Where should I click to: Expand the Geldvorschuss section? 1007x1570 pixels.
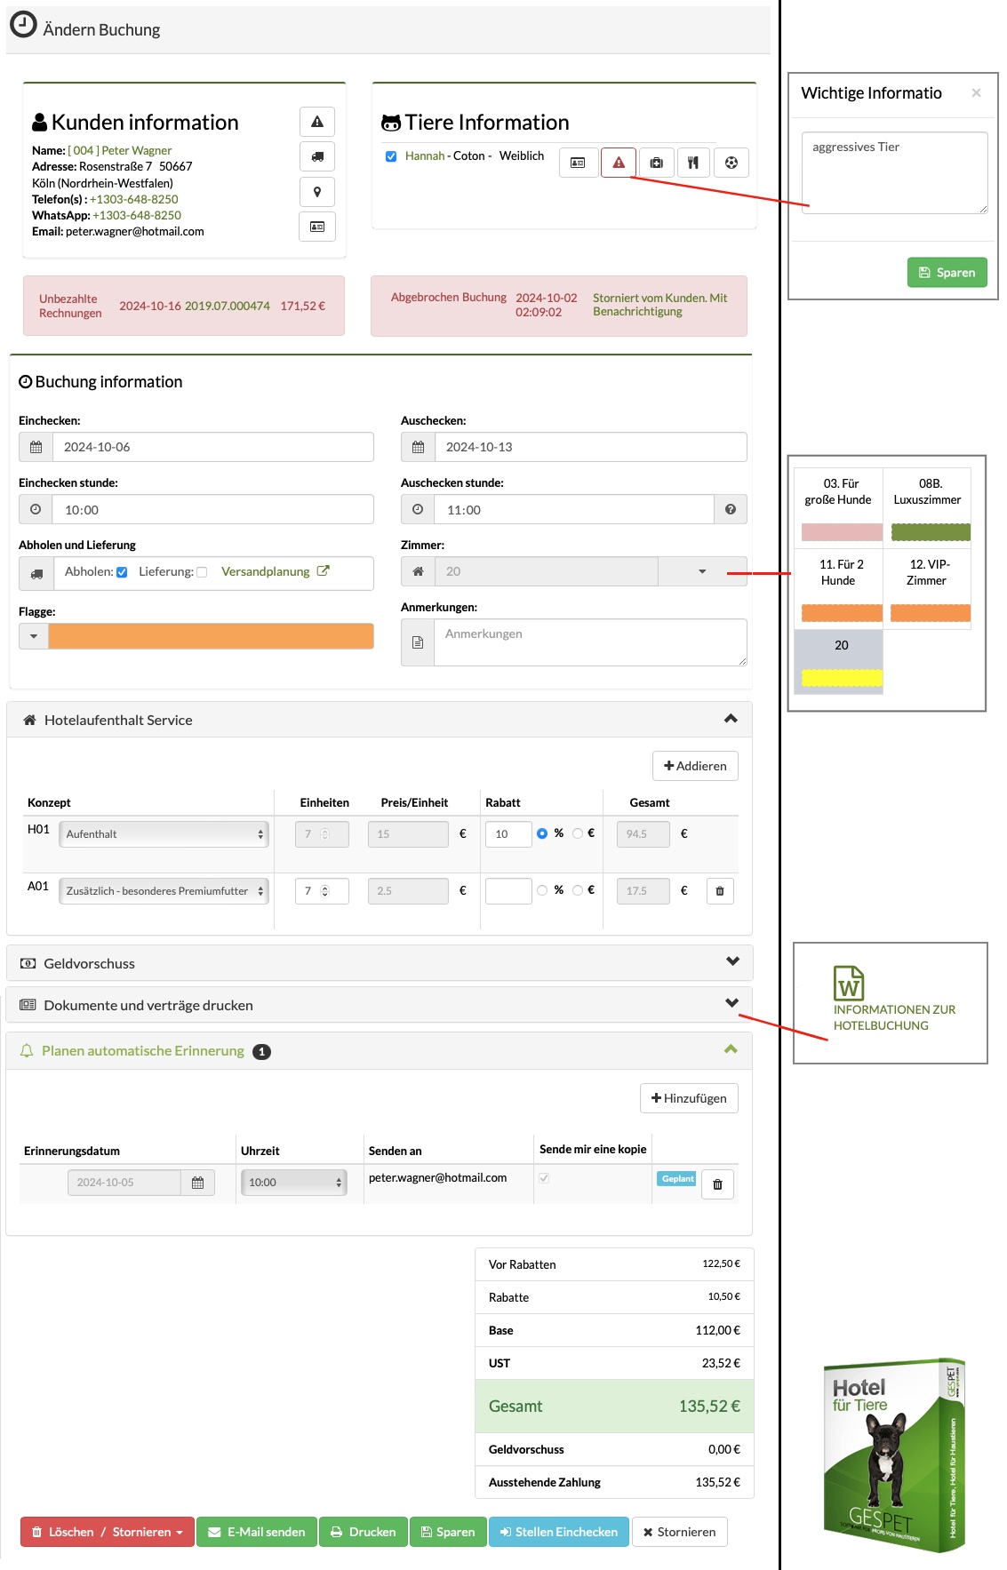pyautogui.click(x=380, y=963)
